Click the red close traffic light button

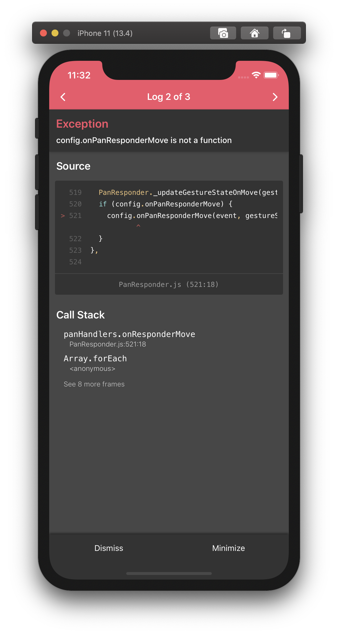[43, 33]
